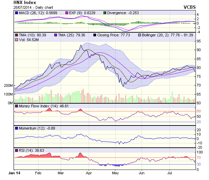Click the Closing Price legend swatch
The image size is (209, 180).
[95, 35]
